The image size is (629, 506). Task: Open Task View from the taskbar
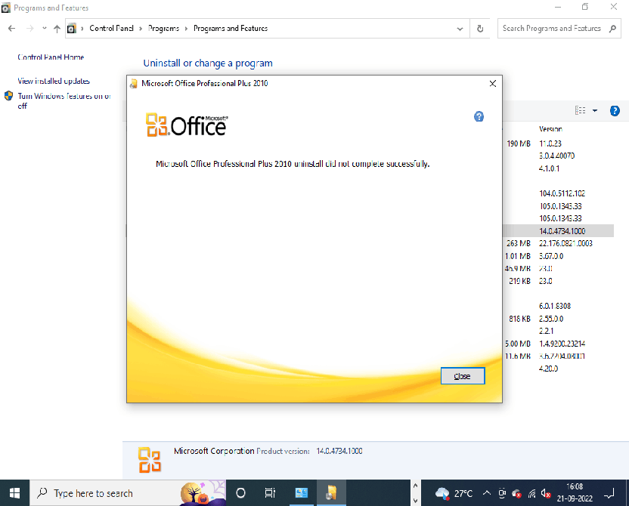click(270, 492)
